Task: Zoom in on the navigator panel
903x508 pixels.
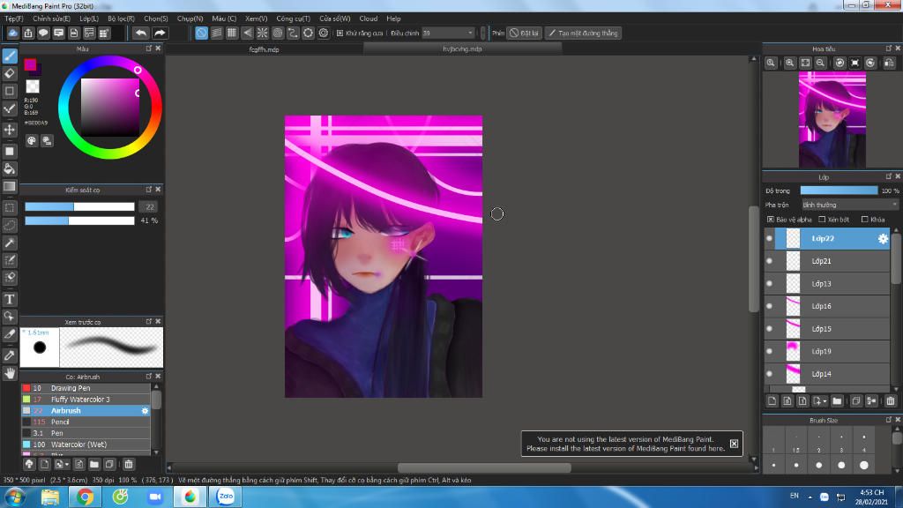Action: pos(789,63)
